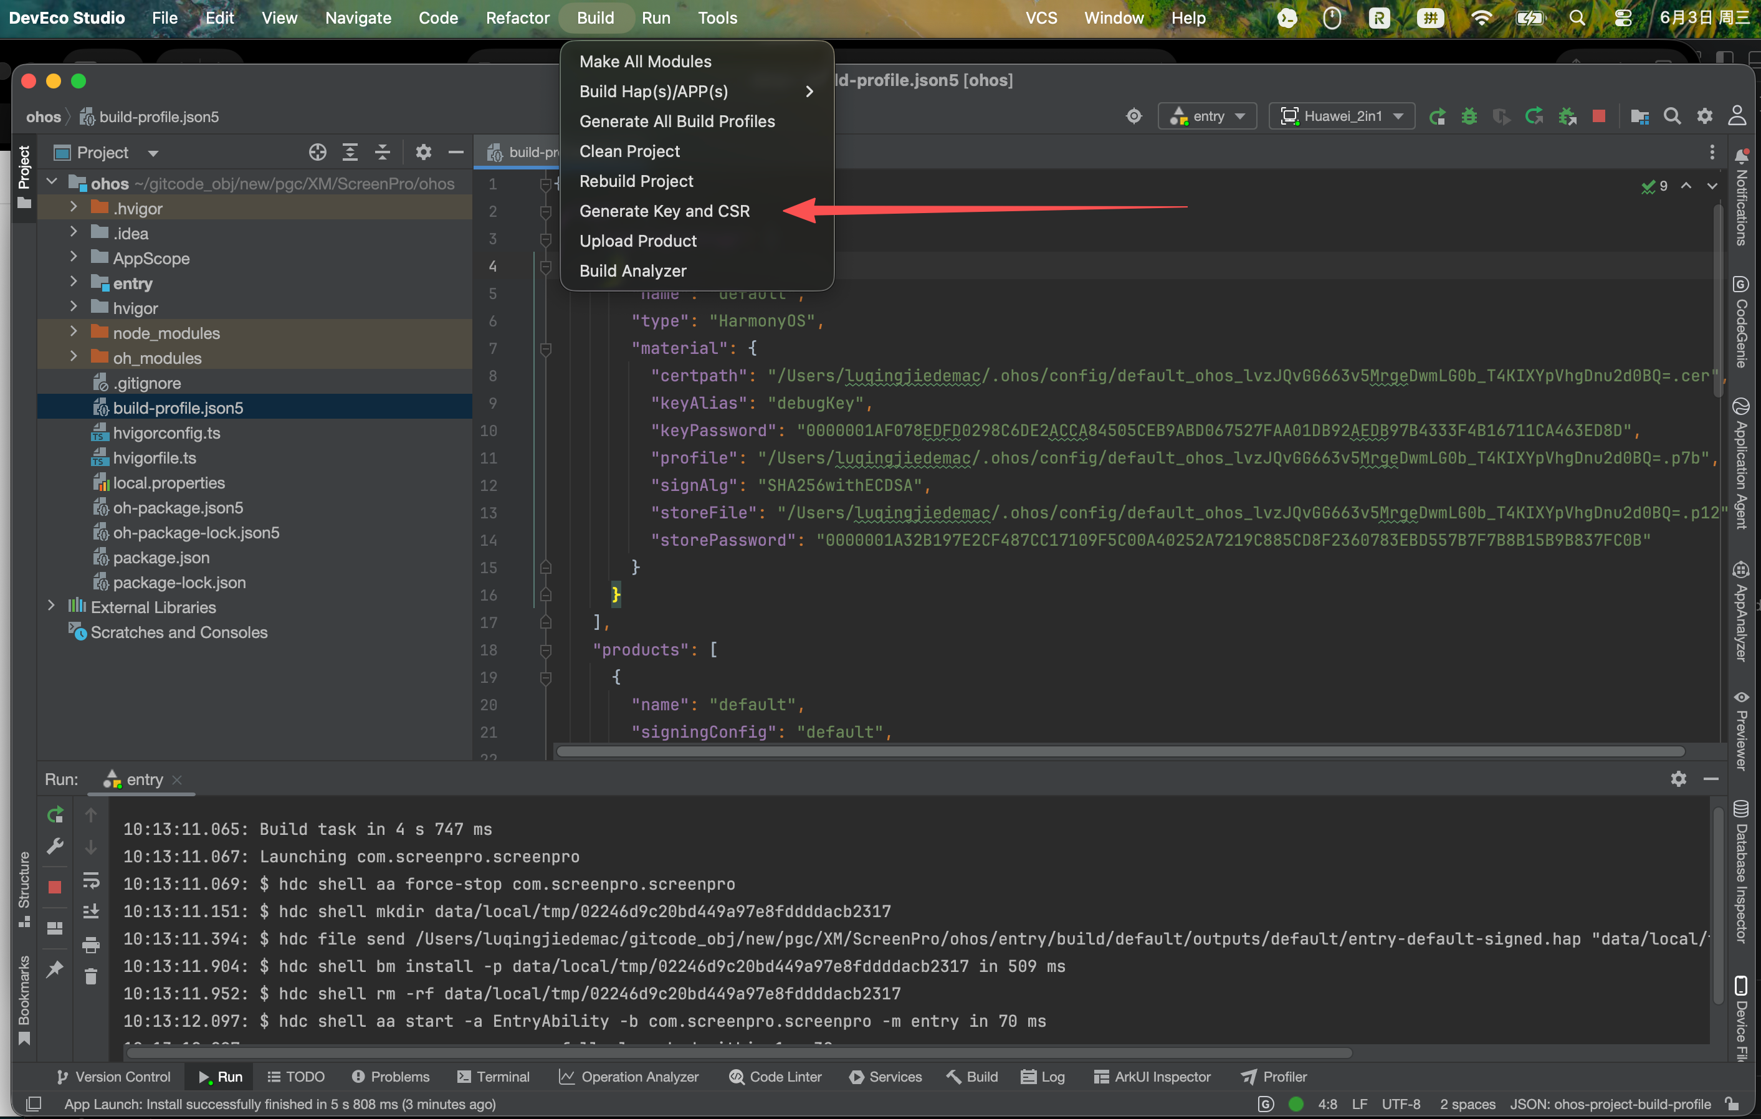Open the entry run configuration dropdown
Image resolution: width=1761 pixels, height=1119 pixels.
(x=1208, y=117)
